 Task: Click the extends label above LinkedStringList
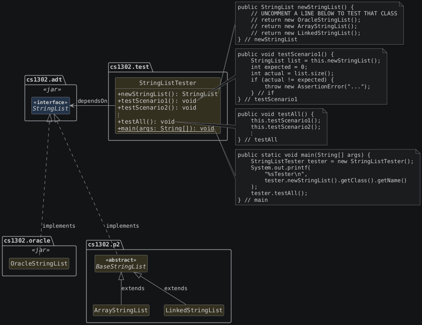click(176, 288)
